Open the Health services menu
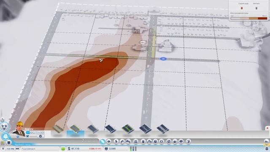The height and width of the screenshot is (152, 270). pos(155,142)
